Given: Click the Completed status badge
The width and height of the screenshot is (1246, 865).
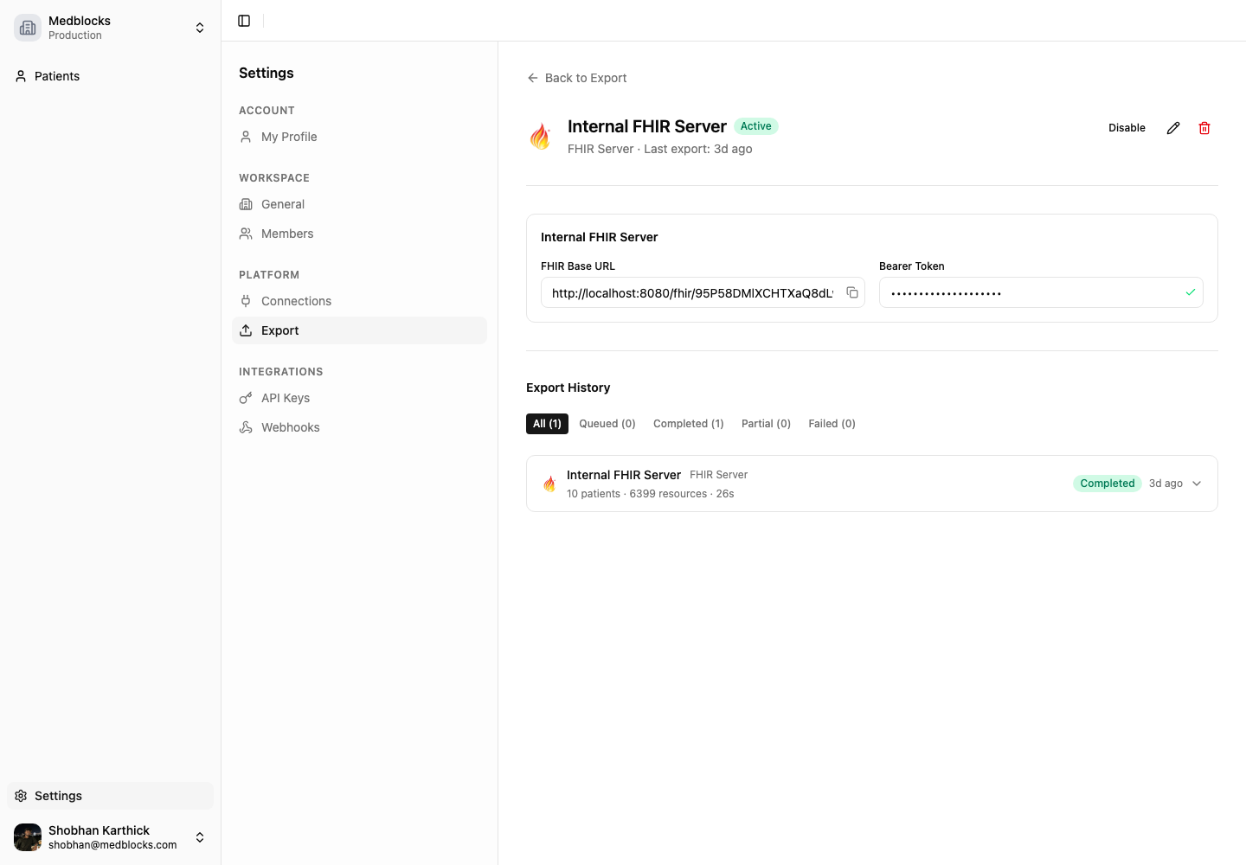Looking at the screenshot, I should pyautogui.click(x=1108, y=484).
